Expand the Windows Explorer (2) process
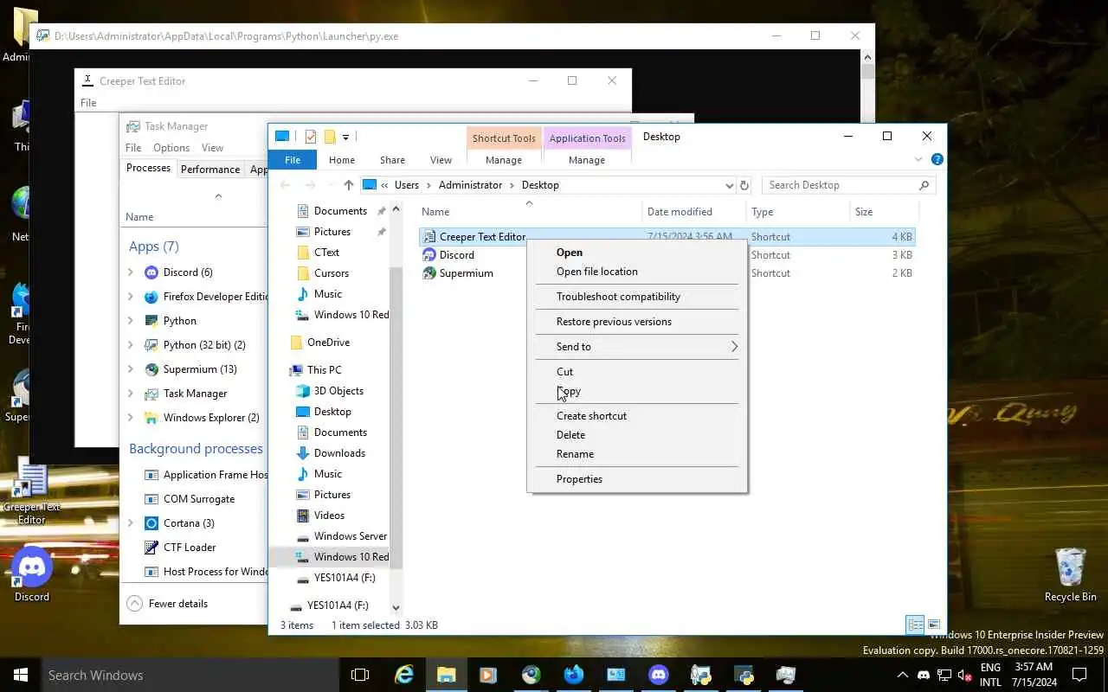1108x692 pixels. [131, 418]
